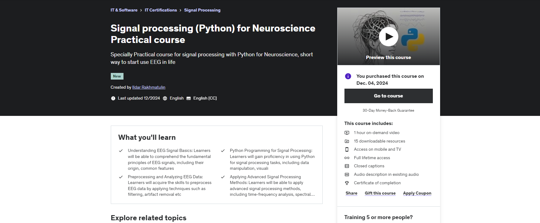Click the purple purchase info icon
The width and height of the screenshot is (540, 223).
[x=348, y=76]
